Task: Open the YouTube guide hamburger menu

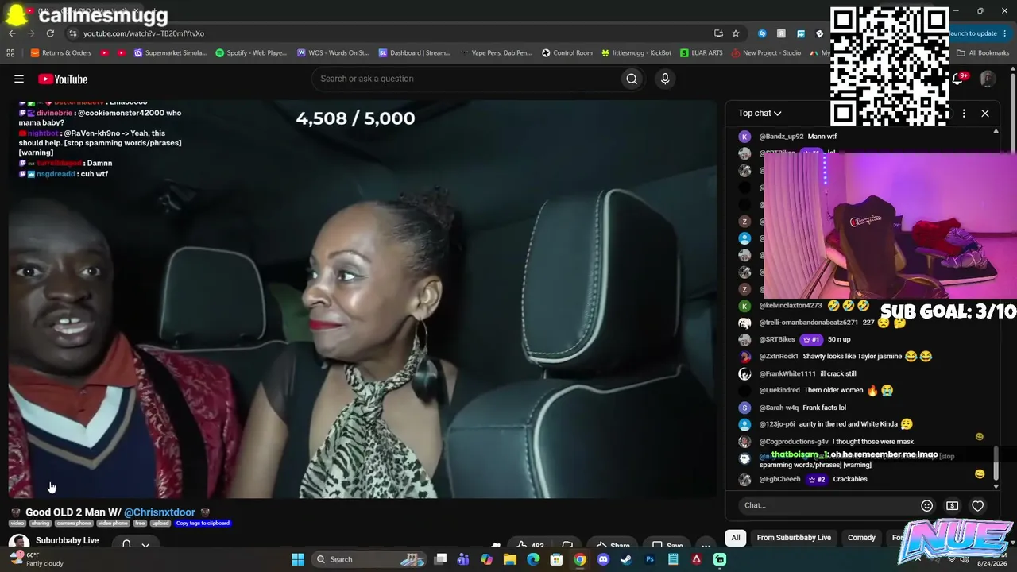Action: (19, 79)
